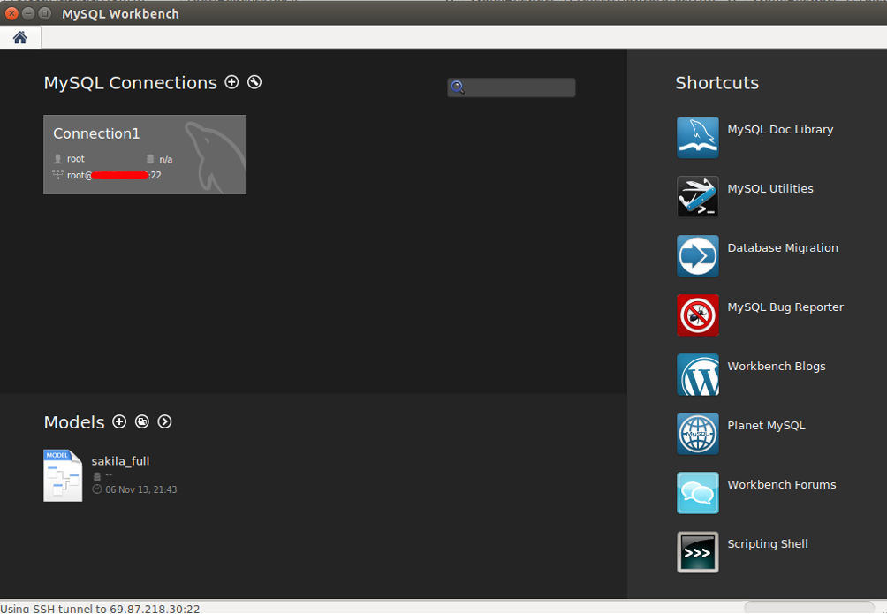The height and width of the screenshot is (614, 887).
Task: Click the search magnifier icon
Action: pyautogui.click(x=458, y=87)
